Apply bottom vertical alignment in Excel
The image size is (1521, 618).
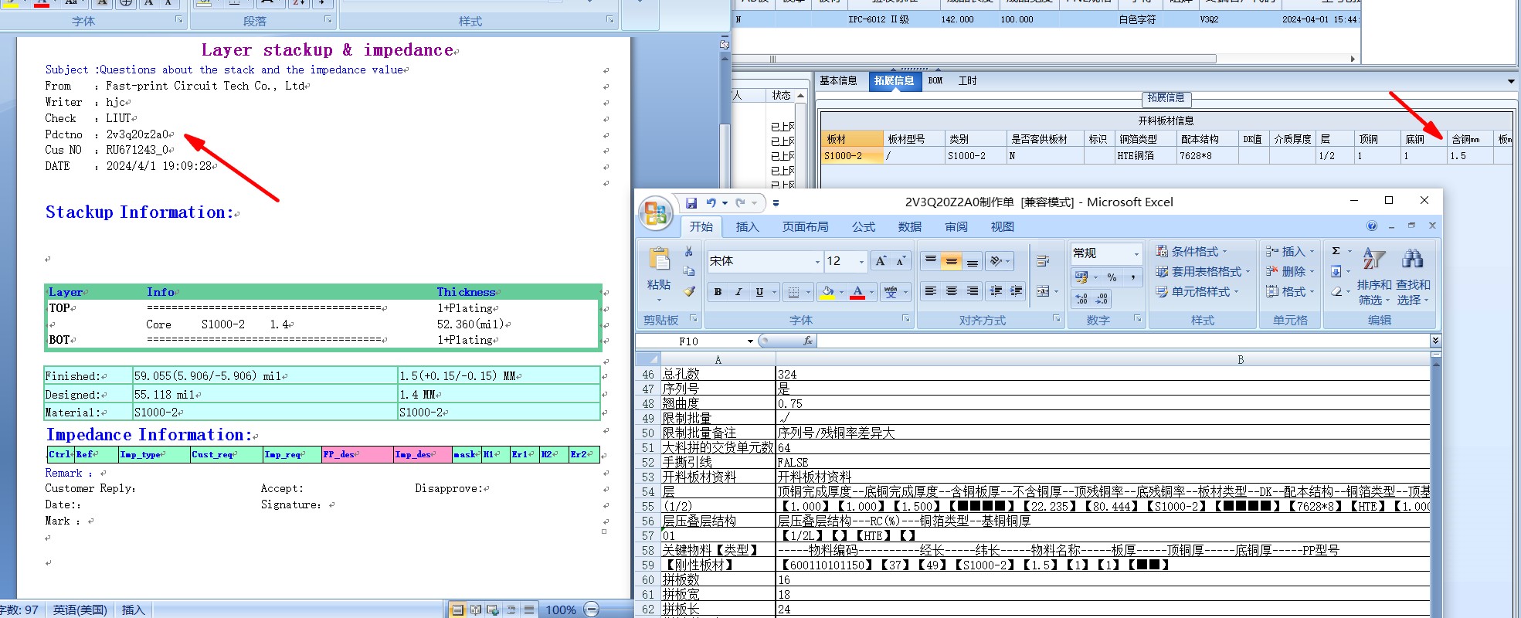[973, 261]
